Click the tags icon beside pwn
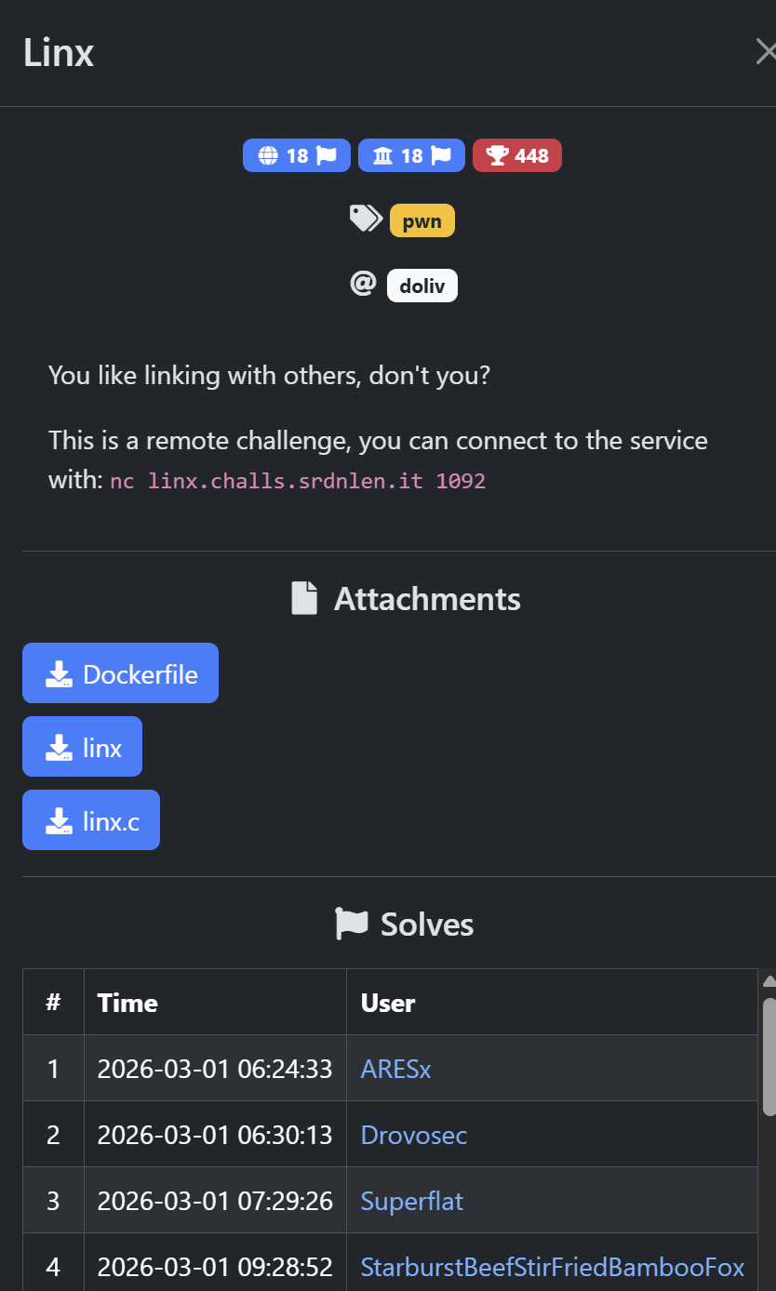This screenshot has height=1291, width=776. (x=366, y=220)
